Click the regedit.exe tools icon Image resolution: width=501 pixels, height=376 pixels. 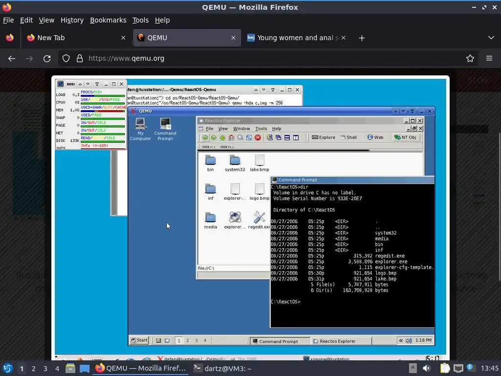pyautogui.click(x=259, y=221)
